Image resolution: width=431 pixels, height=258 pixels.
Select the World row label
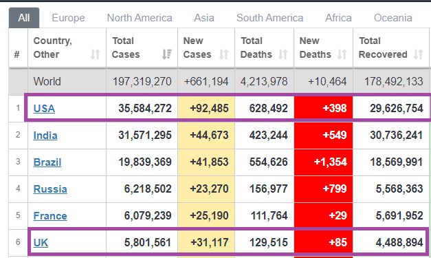pos(47,81)
